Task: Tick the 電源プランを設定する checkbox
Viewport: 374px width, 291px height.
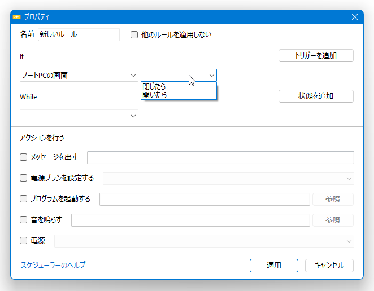Action: tap(23, 178)
